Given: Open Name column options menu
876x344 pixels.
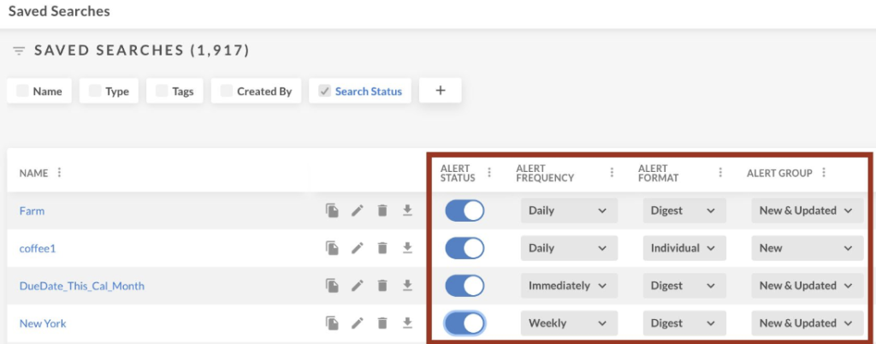Looking at the screenshot, I should coord(59,173).
